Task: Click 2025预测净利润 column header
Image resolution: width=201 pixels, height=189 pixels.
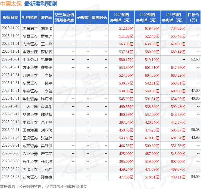Action: 121,18
